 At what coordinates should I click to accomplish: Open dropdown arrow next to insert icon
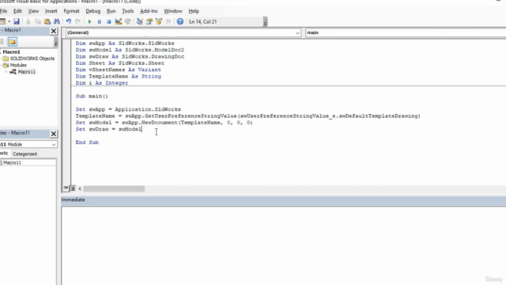coord(9,21)
